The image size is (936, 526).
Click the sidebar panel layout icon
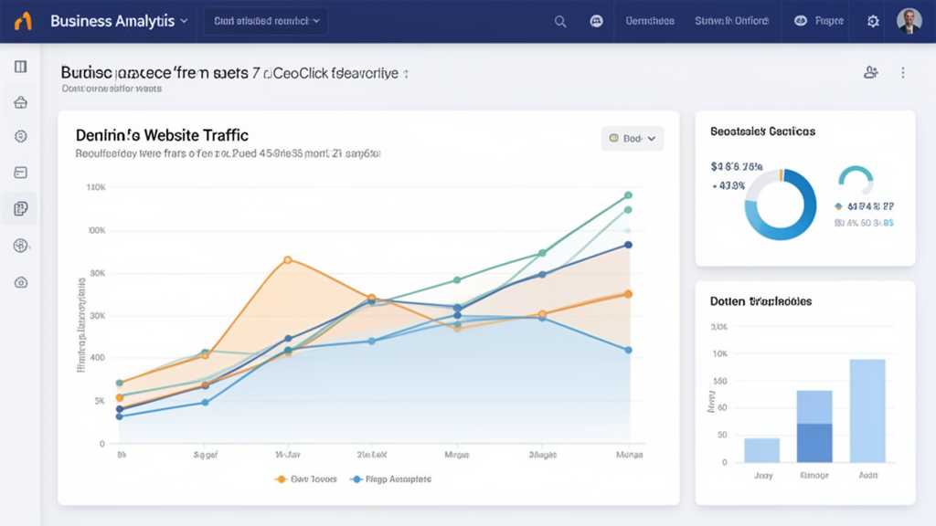(x=21, y=66)
